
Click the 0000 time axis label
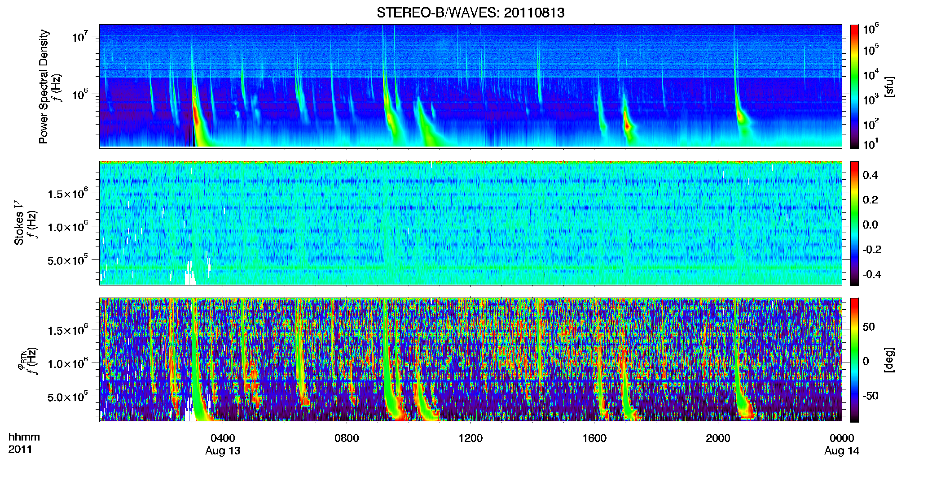(x=842, y=438)
